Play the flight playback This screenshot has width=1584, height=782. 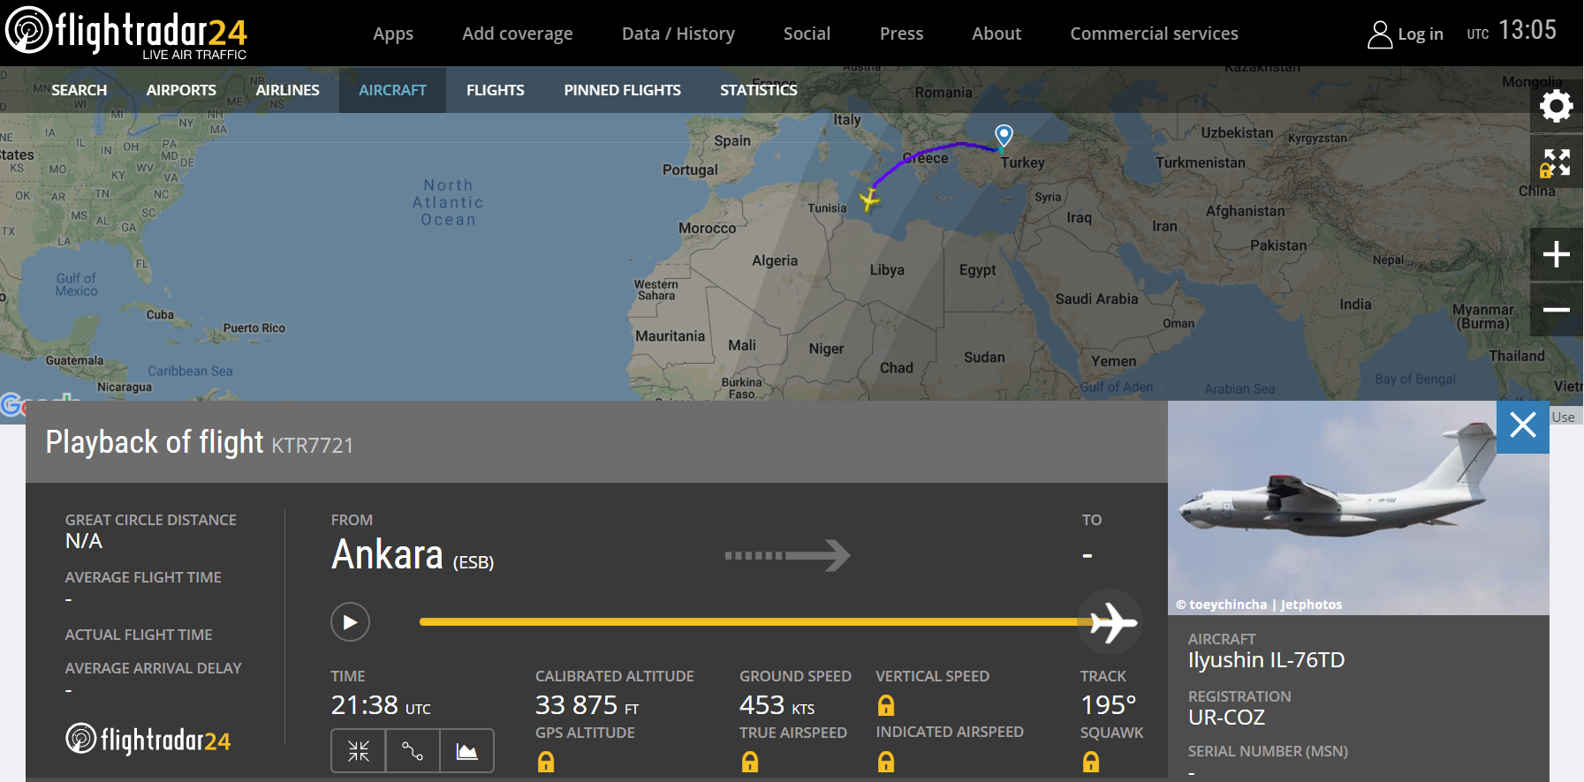(350, 622)
